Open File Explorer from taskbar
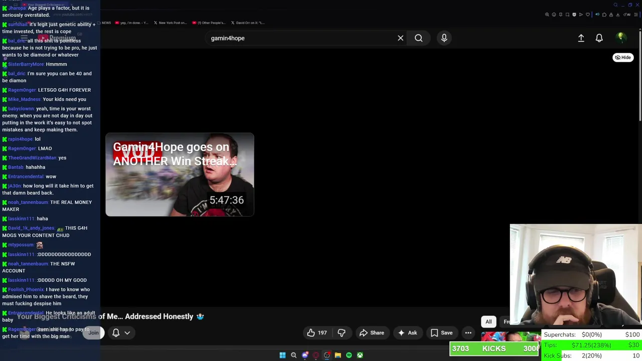The width and height of the screenshot is (642, 361). [x=338, y=355]
